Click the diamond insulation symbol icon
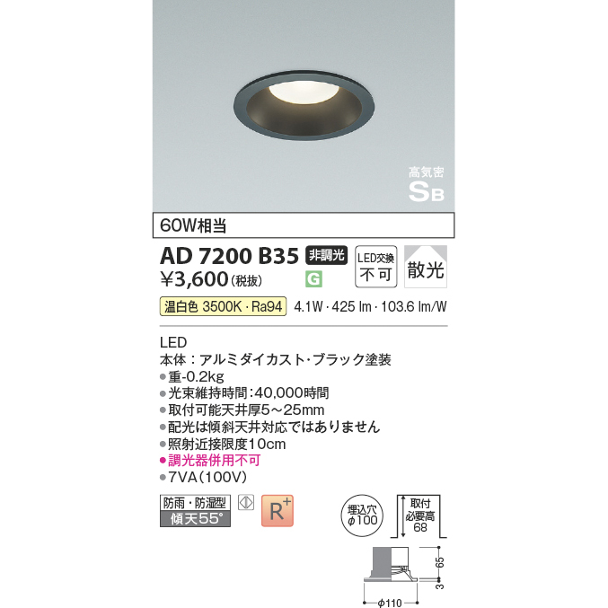 pos(246,503)
